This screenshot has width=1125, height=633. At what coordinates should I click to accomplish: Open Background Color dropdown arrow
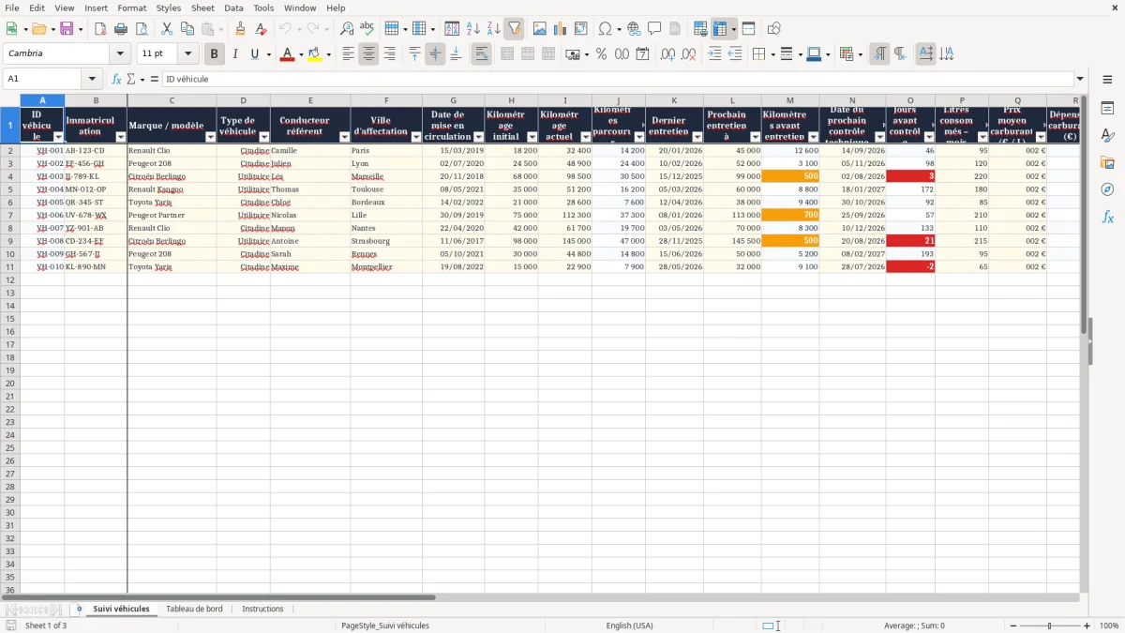coord(327,54)
